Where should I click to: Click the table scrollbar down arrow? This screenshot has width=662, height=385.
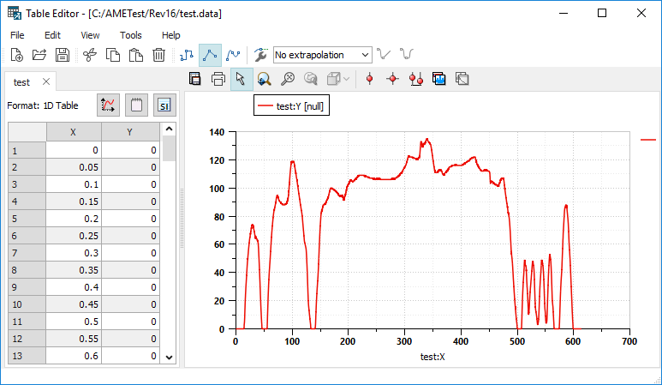(169, 357)
